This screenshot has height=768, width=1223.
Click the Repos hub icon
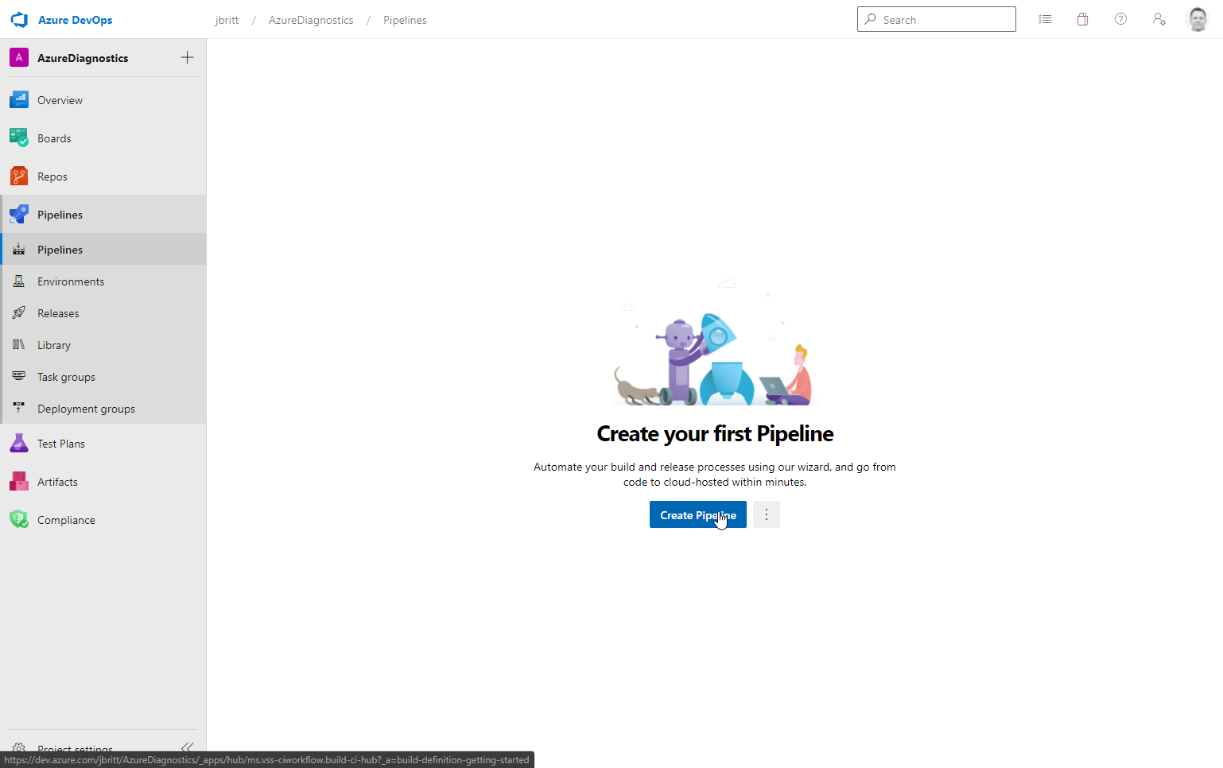click(x=19, y=176)
